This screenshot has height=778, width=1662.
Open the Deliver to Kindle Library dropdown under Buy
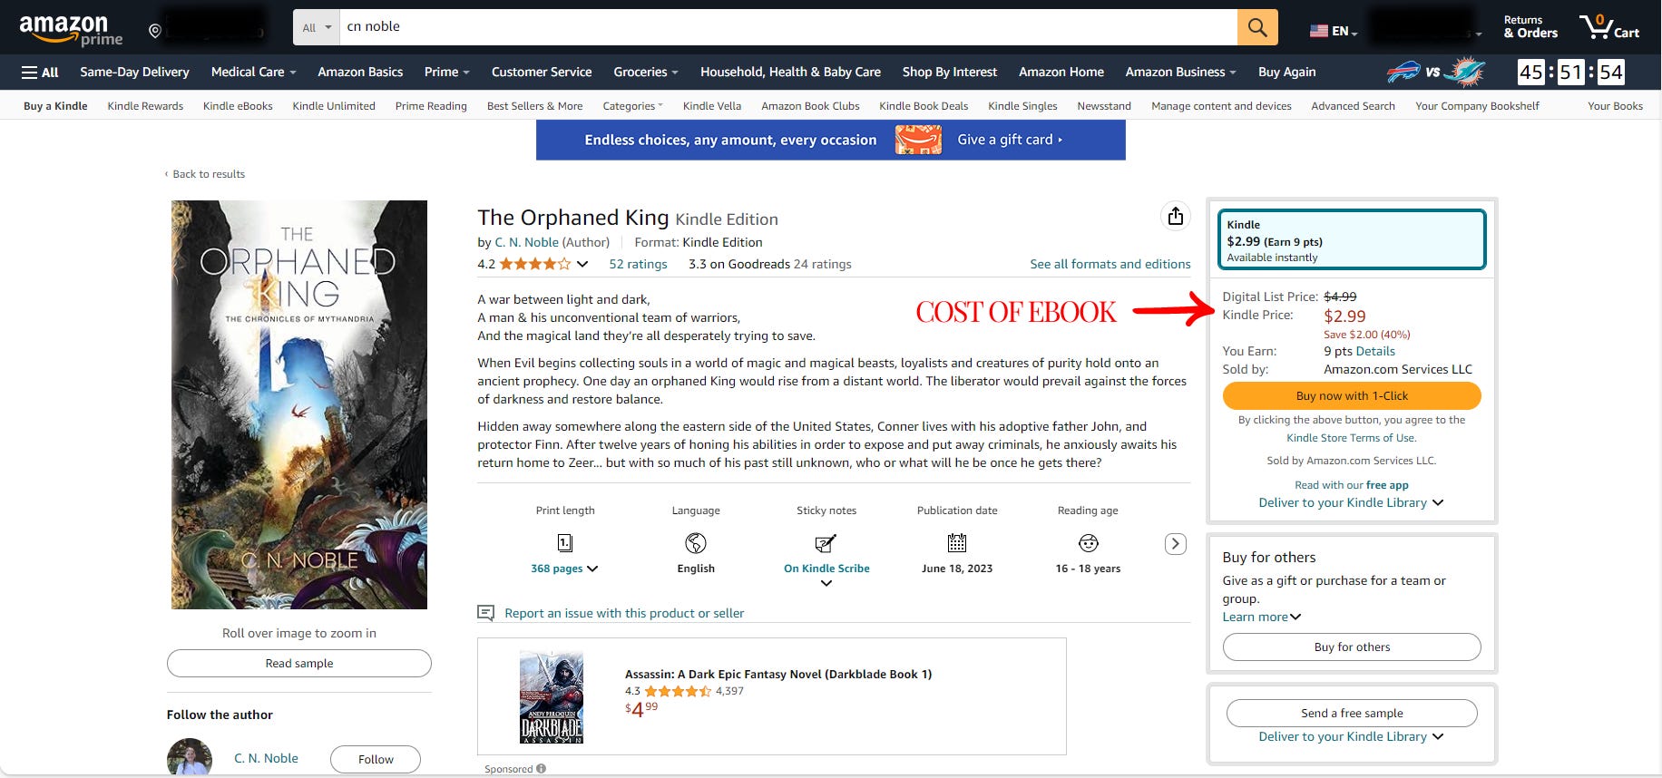coord(1350,503)
